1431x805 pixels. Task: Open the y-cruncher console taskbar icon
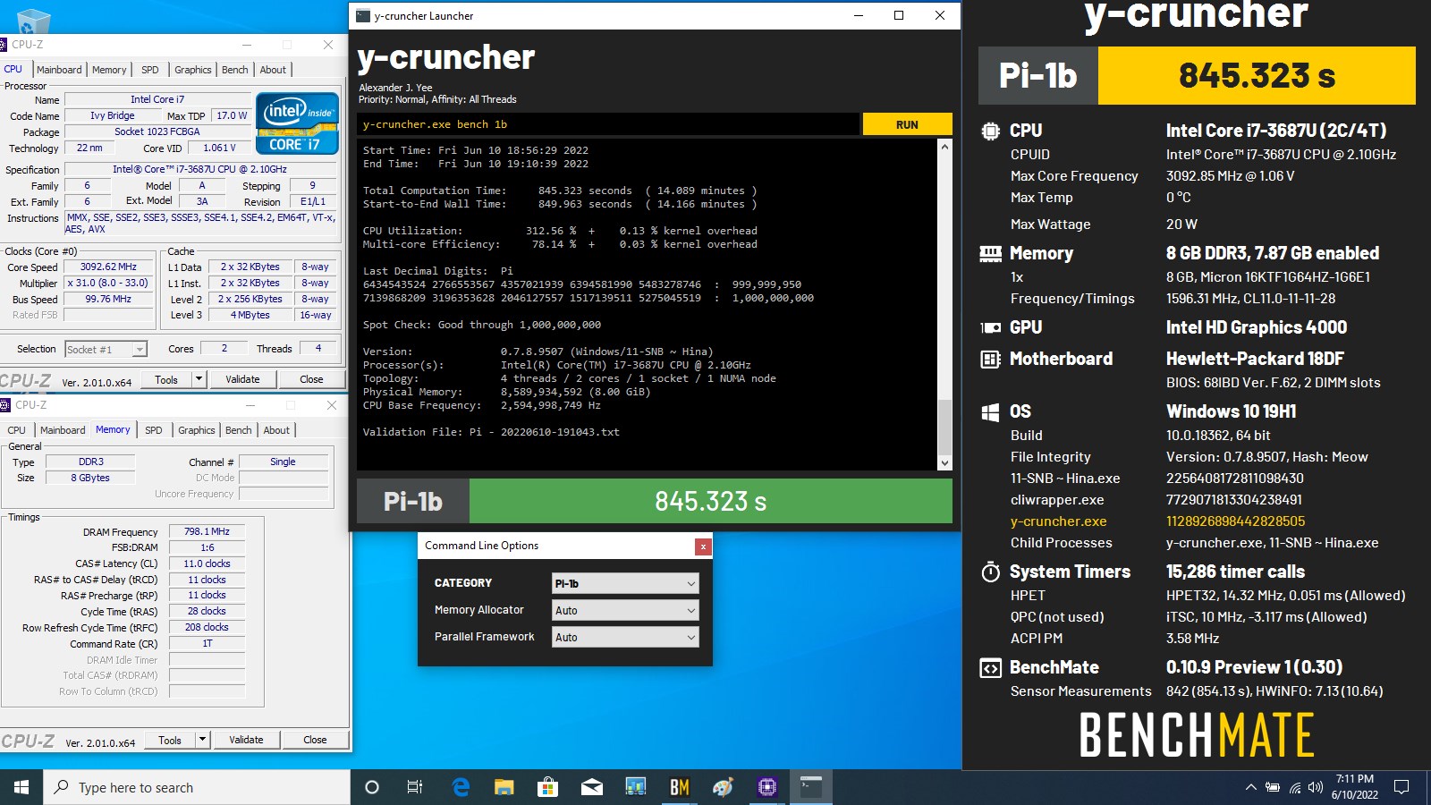(811, 787)
